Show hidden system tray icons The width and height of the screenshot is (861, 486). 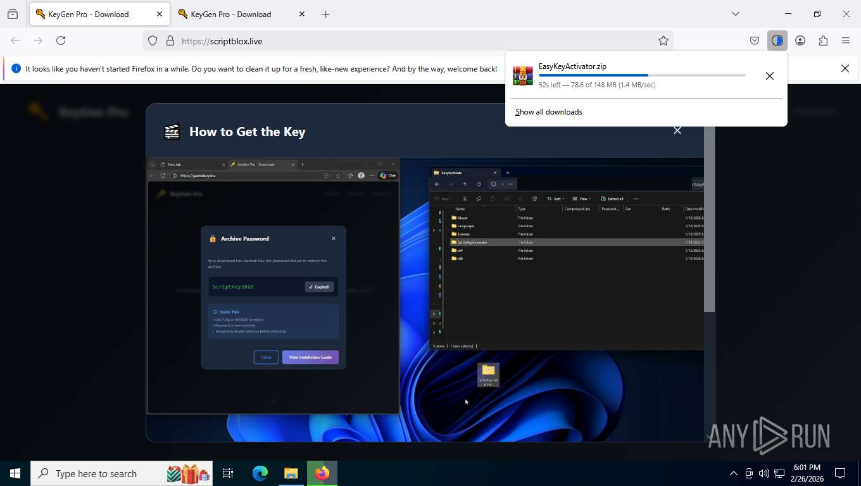click(734, 473)
